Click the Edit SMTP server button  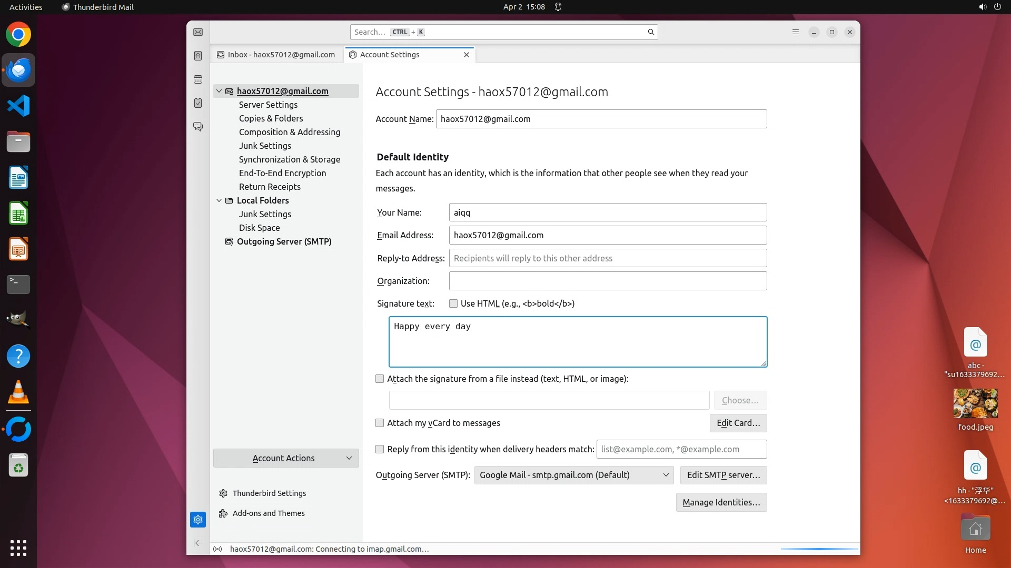click(723, 475)
